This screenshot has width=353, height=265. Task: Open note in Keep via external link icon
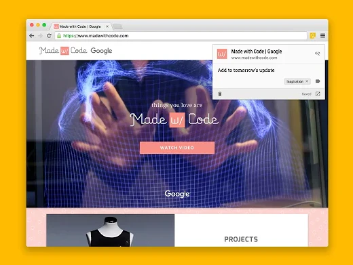click(x=318, y=94)
